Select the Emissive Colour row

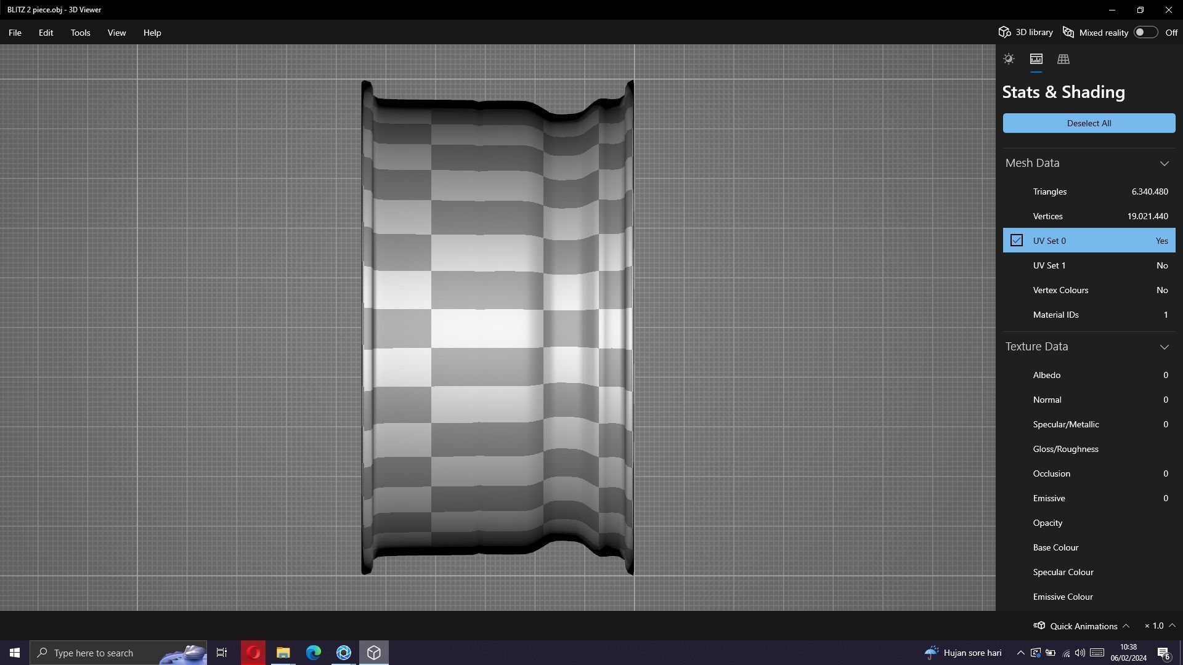coord(1089,597)
